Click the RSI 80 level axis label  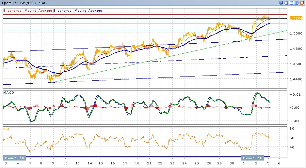point(292,128)
